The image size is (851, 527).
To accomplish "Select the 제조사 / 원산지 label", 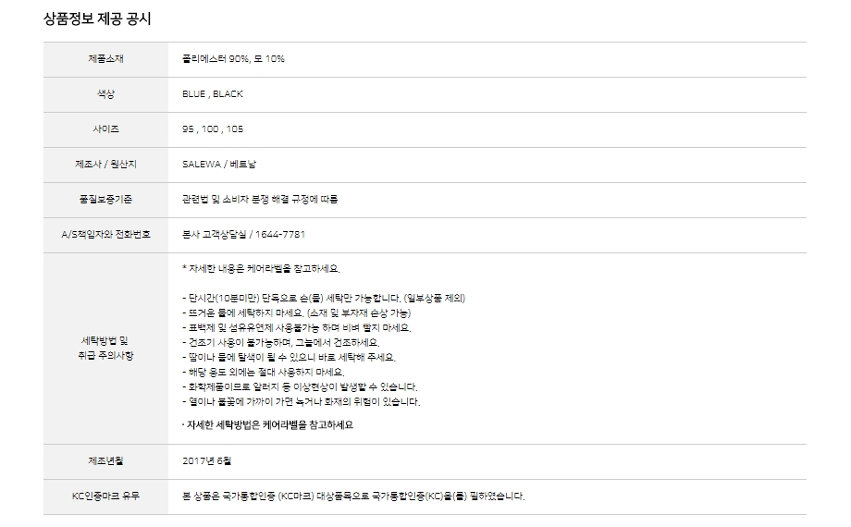I will pos(105,165).
